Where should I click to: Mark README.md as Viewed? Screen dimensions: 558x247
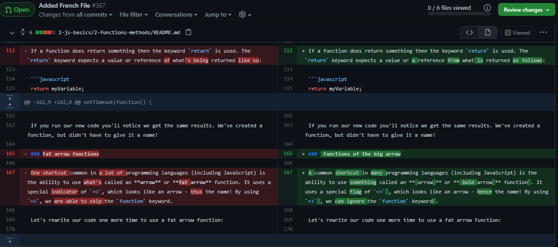[518, 32]
